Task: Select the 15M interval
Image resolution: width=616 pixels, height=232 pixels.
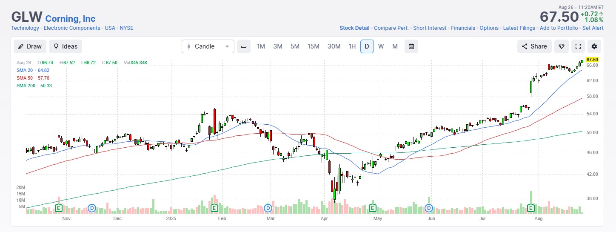Action: [x=314, y=46]
